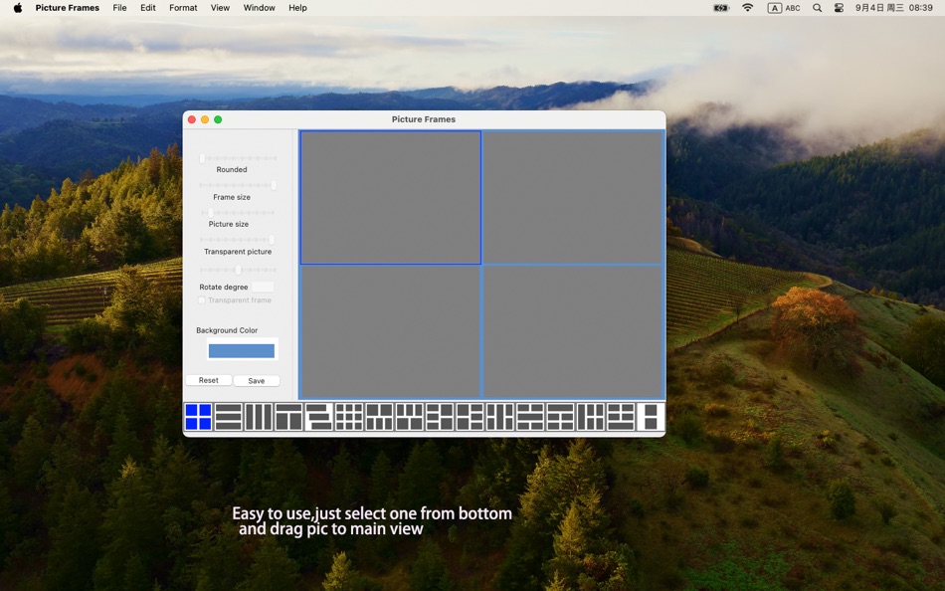Click the Rotate degree input field
This screenshot has height=591, width=945.
click(261, 287)
